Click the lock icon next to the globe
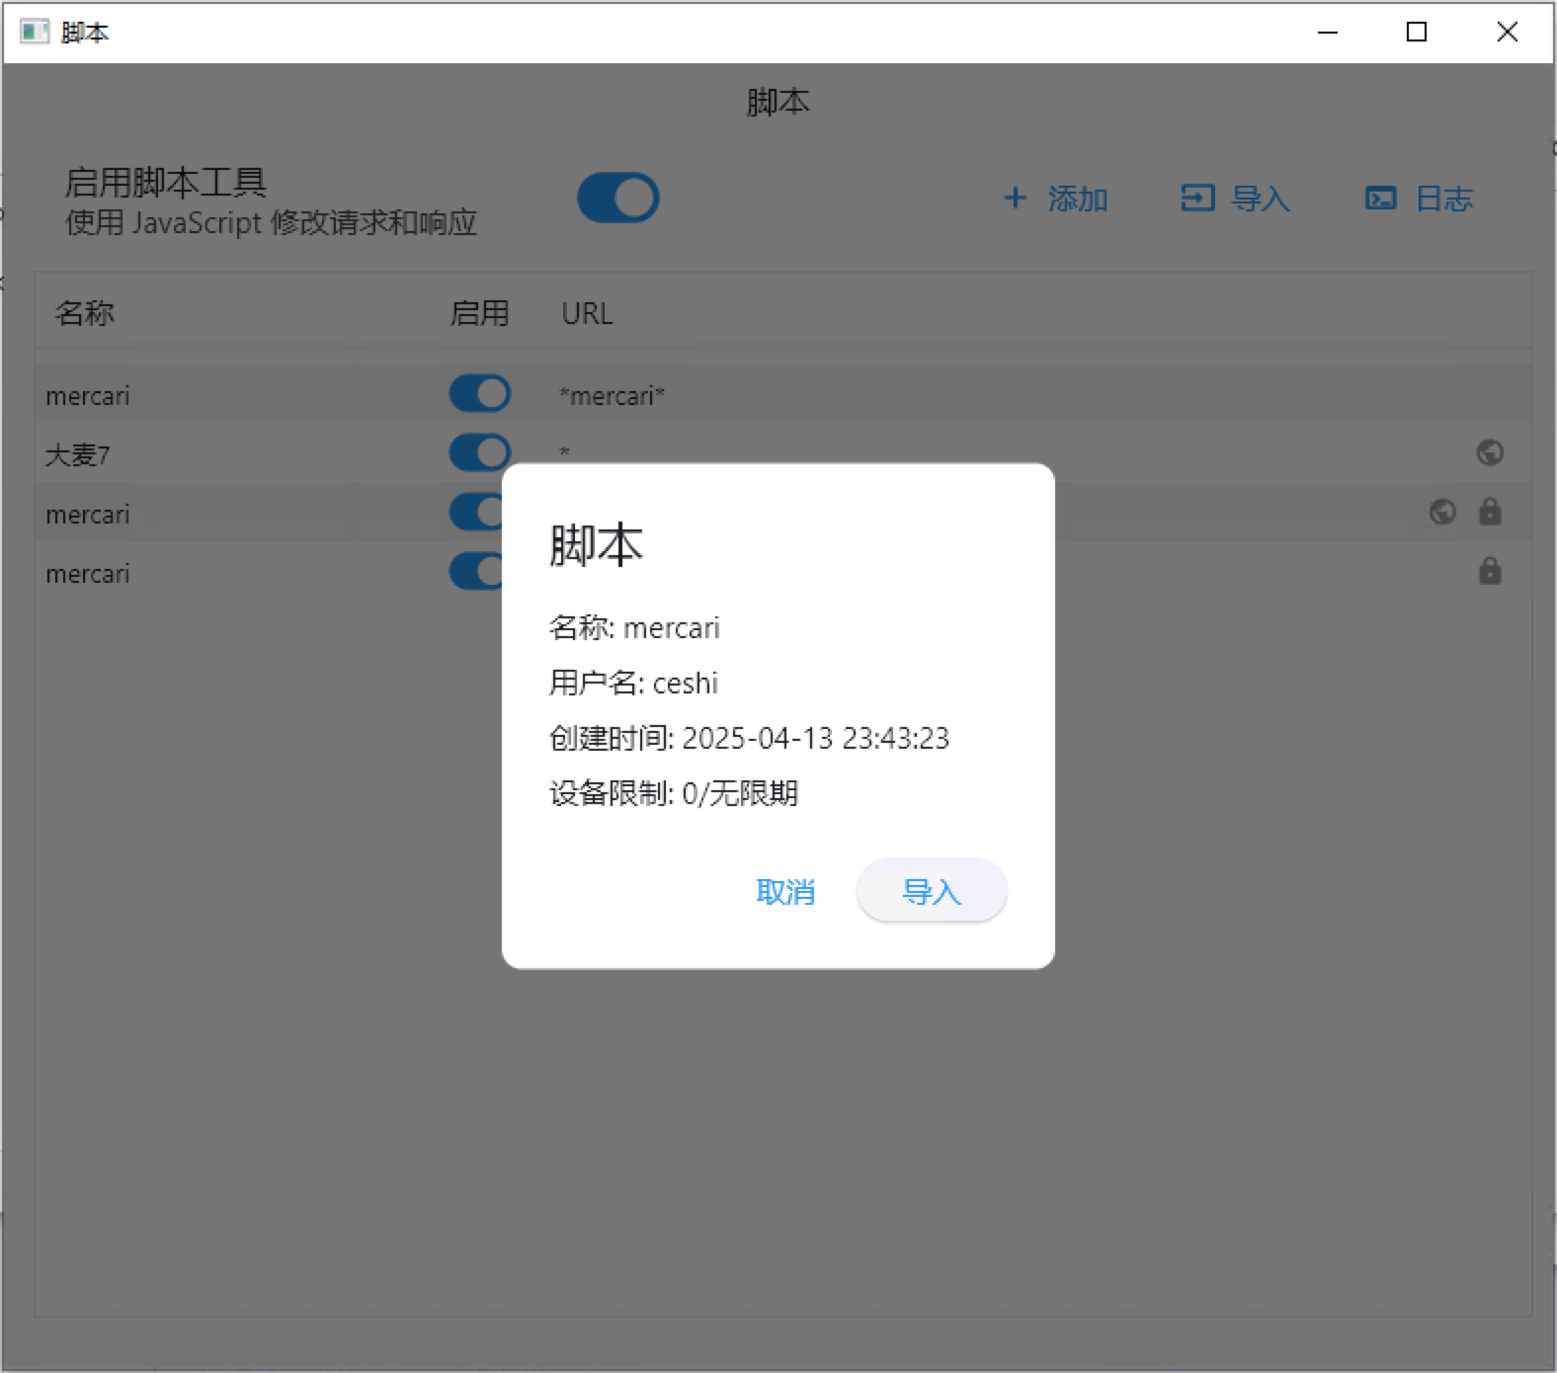 point(1490,512)
